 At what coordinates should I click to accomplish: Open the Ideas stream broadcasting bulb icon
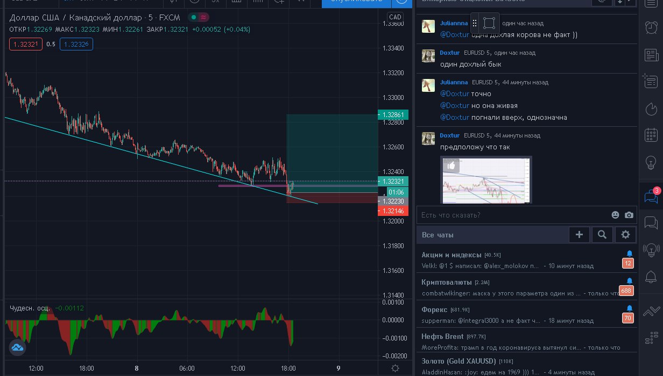(651, 250)
